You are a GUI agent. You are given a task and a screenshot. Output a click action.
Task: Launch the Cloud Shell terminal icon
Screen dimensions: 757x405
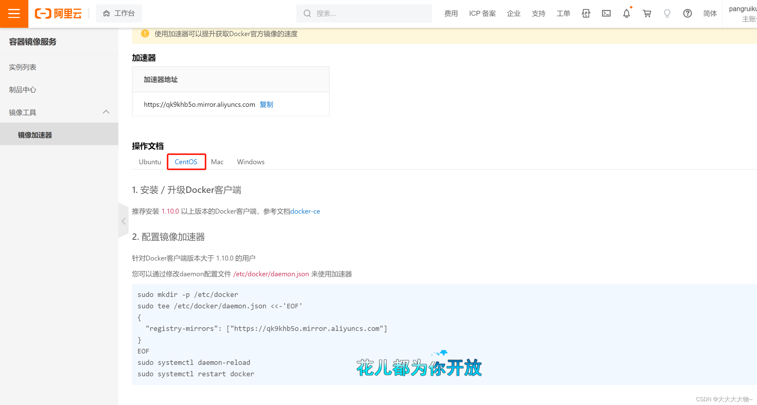pos(606,14)
